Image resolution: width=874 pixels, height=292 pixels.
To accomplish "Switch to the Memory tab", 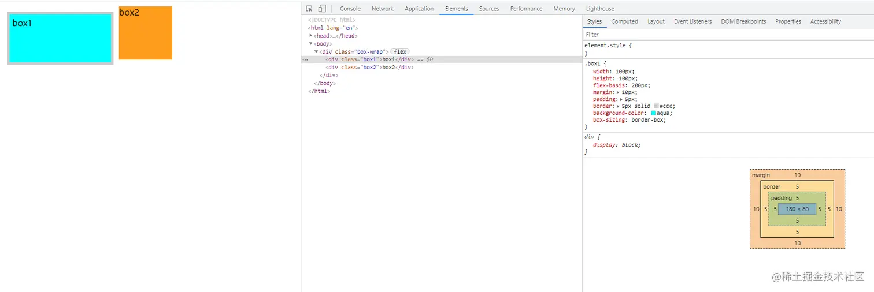I will [x=564, y=9].
